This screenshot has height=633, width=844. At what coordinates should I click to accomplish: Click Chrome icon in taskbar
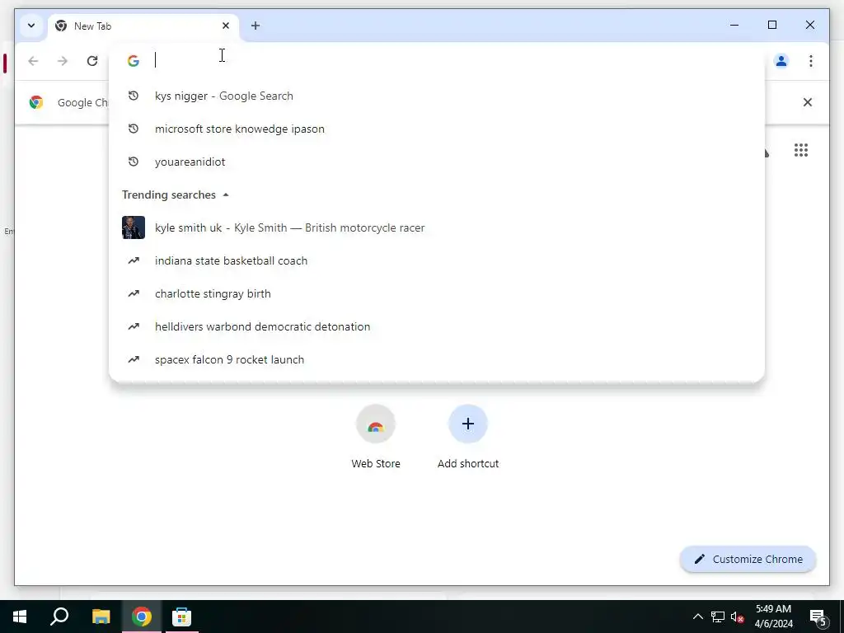[142, 617]
